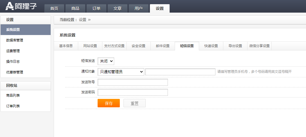Click the admin phone number field
306x137 pixels.
point(180,72)
